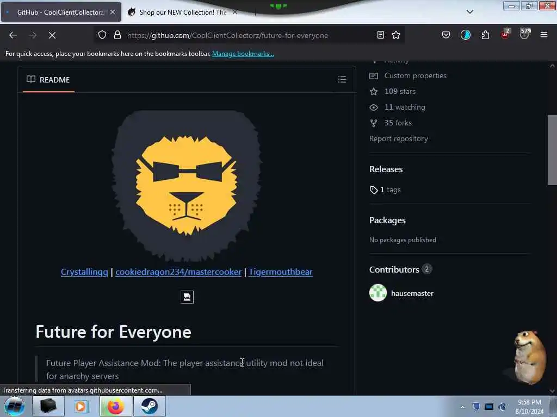This screenshot has width=557, height=417.
Task: Click the fork icon next to 35 forks
Action: click(x=374, y=123)
